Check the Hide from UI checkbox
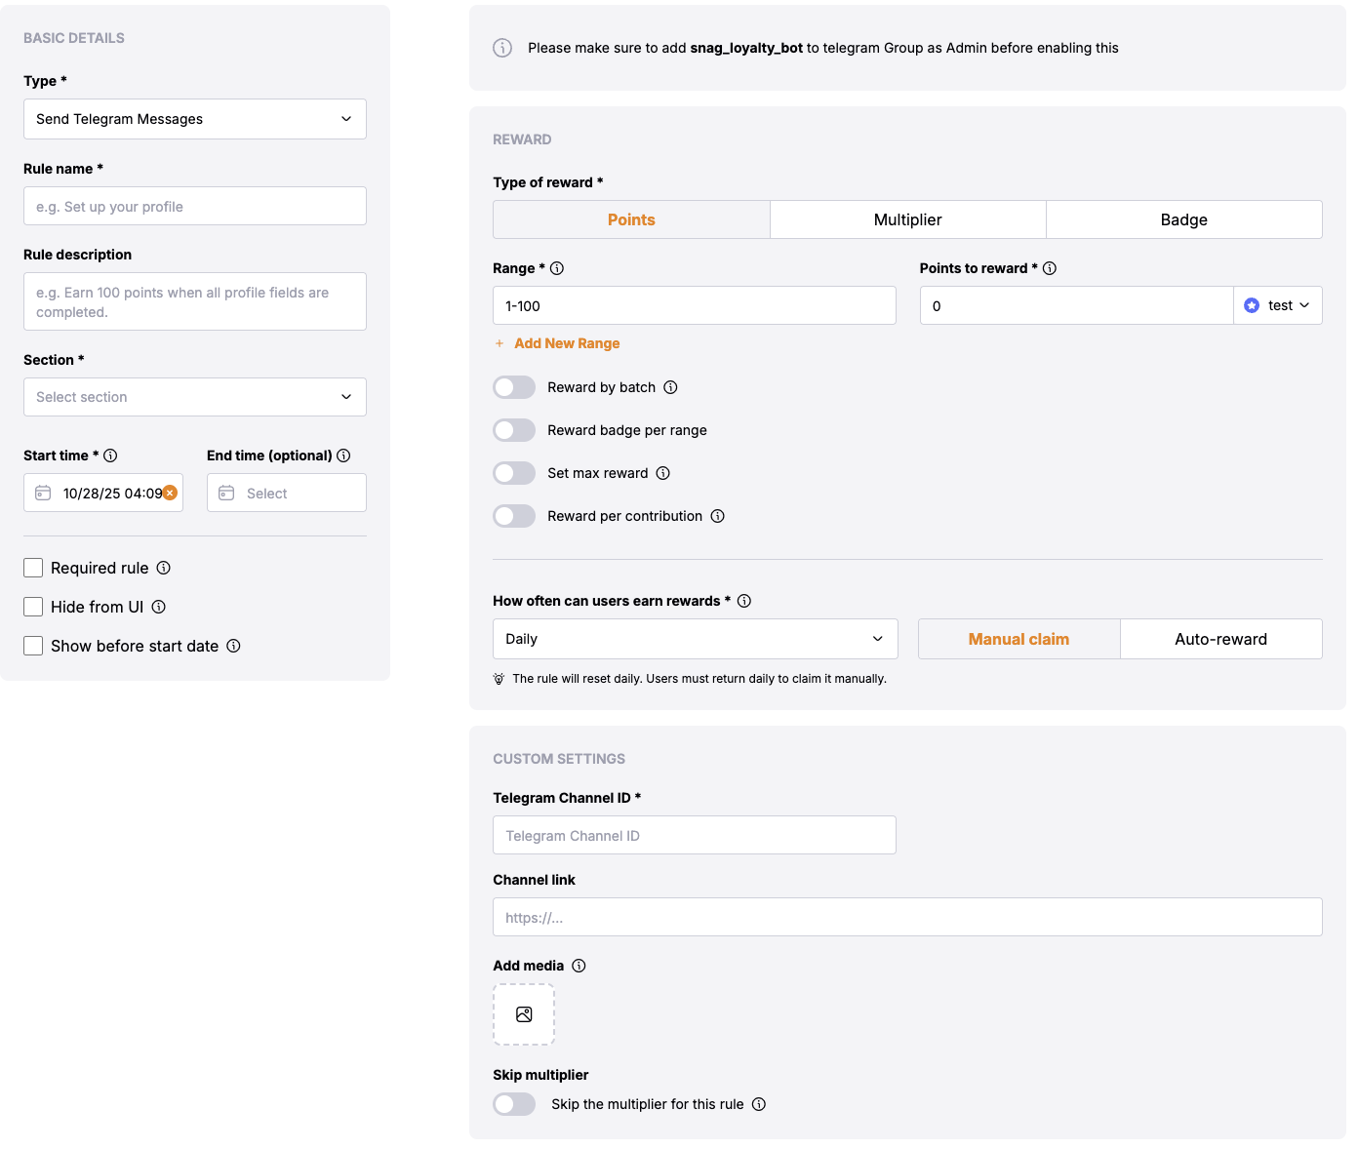The image size is (1358, 1149). [x=33, y=607]
